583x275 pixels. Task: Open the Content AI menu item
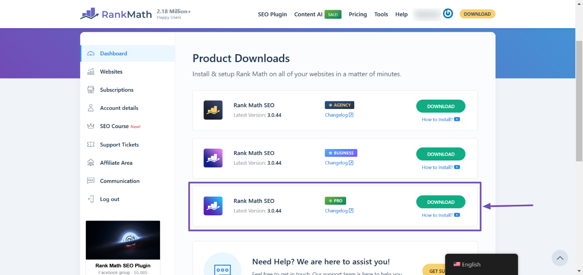pos(308,14)
